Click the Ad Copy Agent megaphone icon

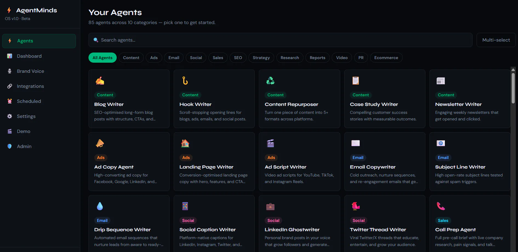100,143
